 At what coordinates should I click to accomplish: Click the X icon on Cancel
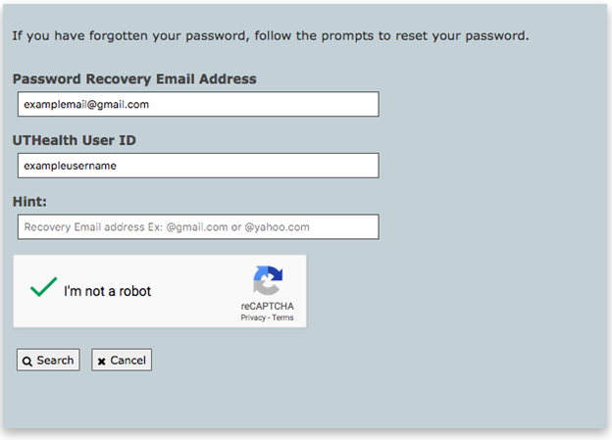(102, 361)
